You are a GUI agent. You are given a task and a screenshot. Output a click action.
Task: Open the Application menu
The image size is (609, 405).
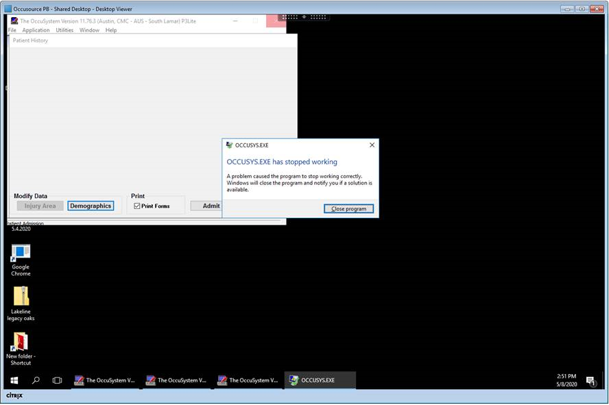(36, 30)
